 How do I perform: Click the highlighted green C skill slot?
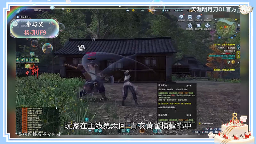point(28,66)
